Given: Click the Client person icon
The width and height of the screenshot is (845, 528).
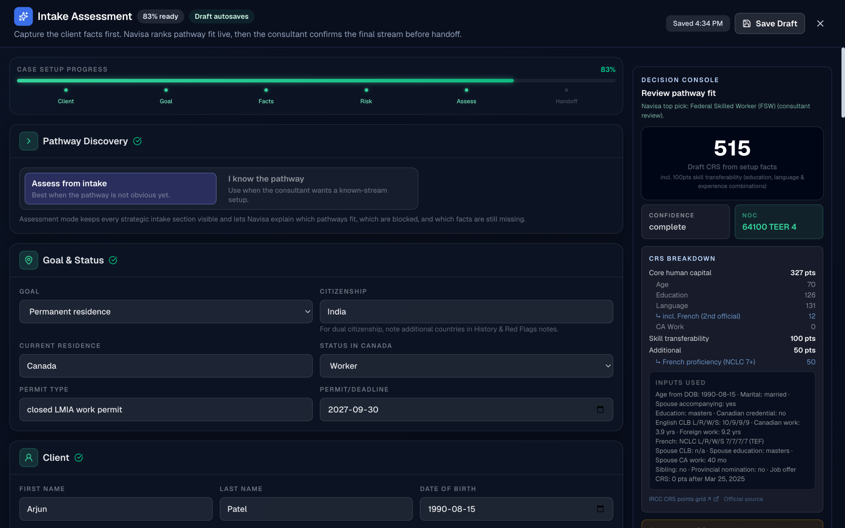Looking at the screenshot, I should tap(29, 457).
